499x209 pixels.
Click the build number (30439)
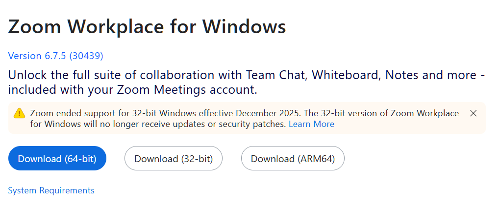click(86, 56)
